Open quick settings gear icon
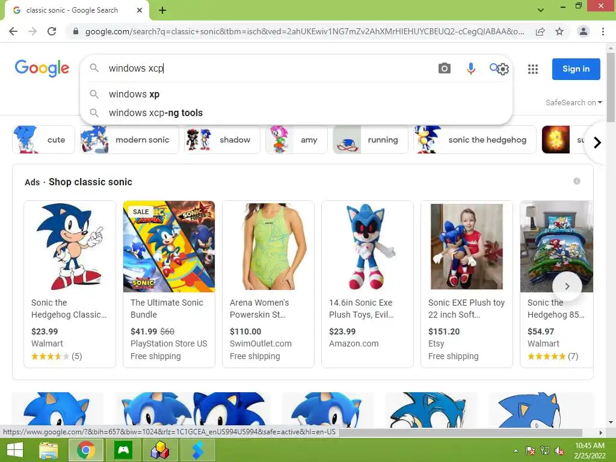This screenshot has width=616, height=462. coord(503,69)
